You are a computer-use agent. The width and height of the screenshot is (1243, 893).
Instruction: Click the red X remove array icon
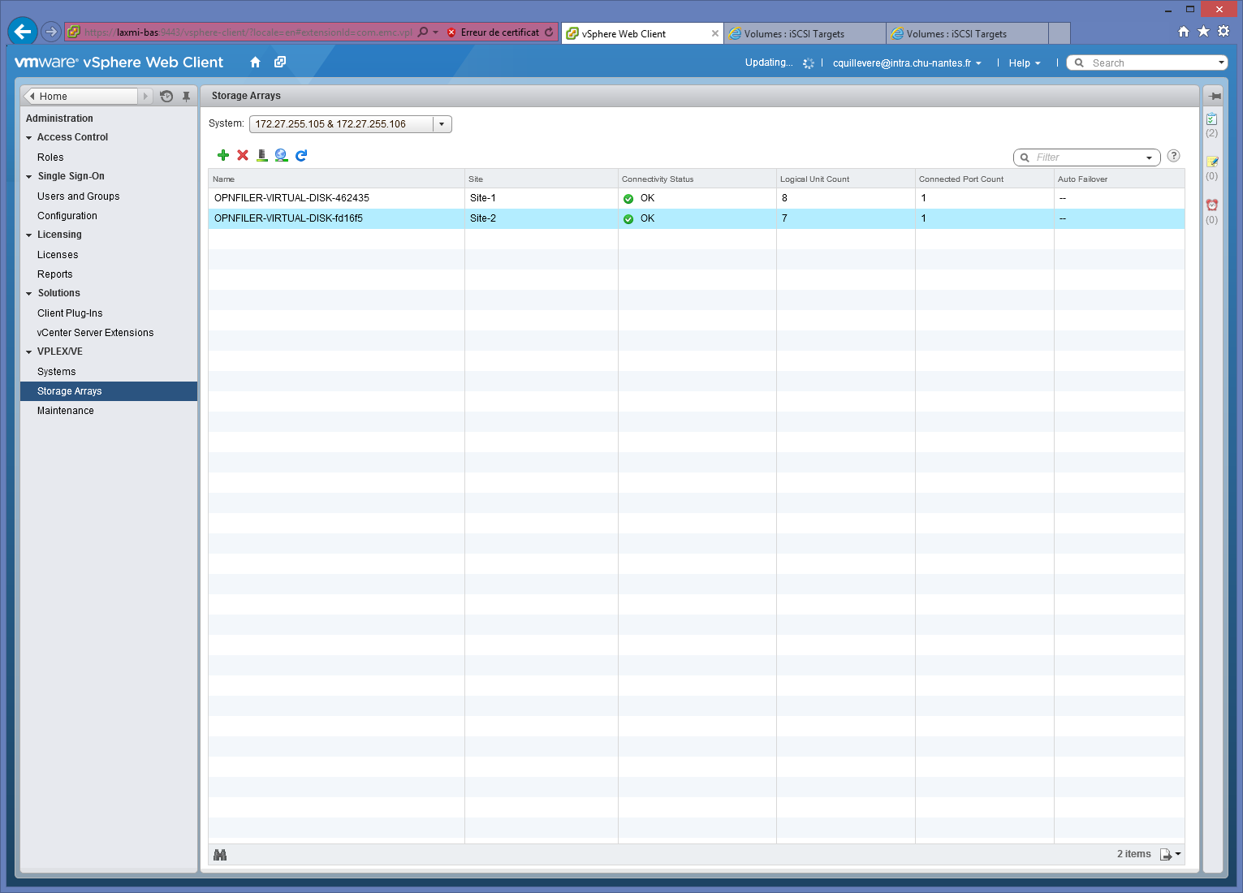click(x=243, y=155)
